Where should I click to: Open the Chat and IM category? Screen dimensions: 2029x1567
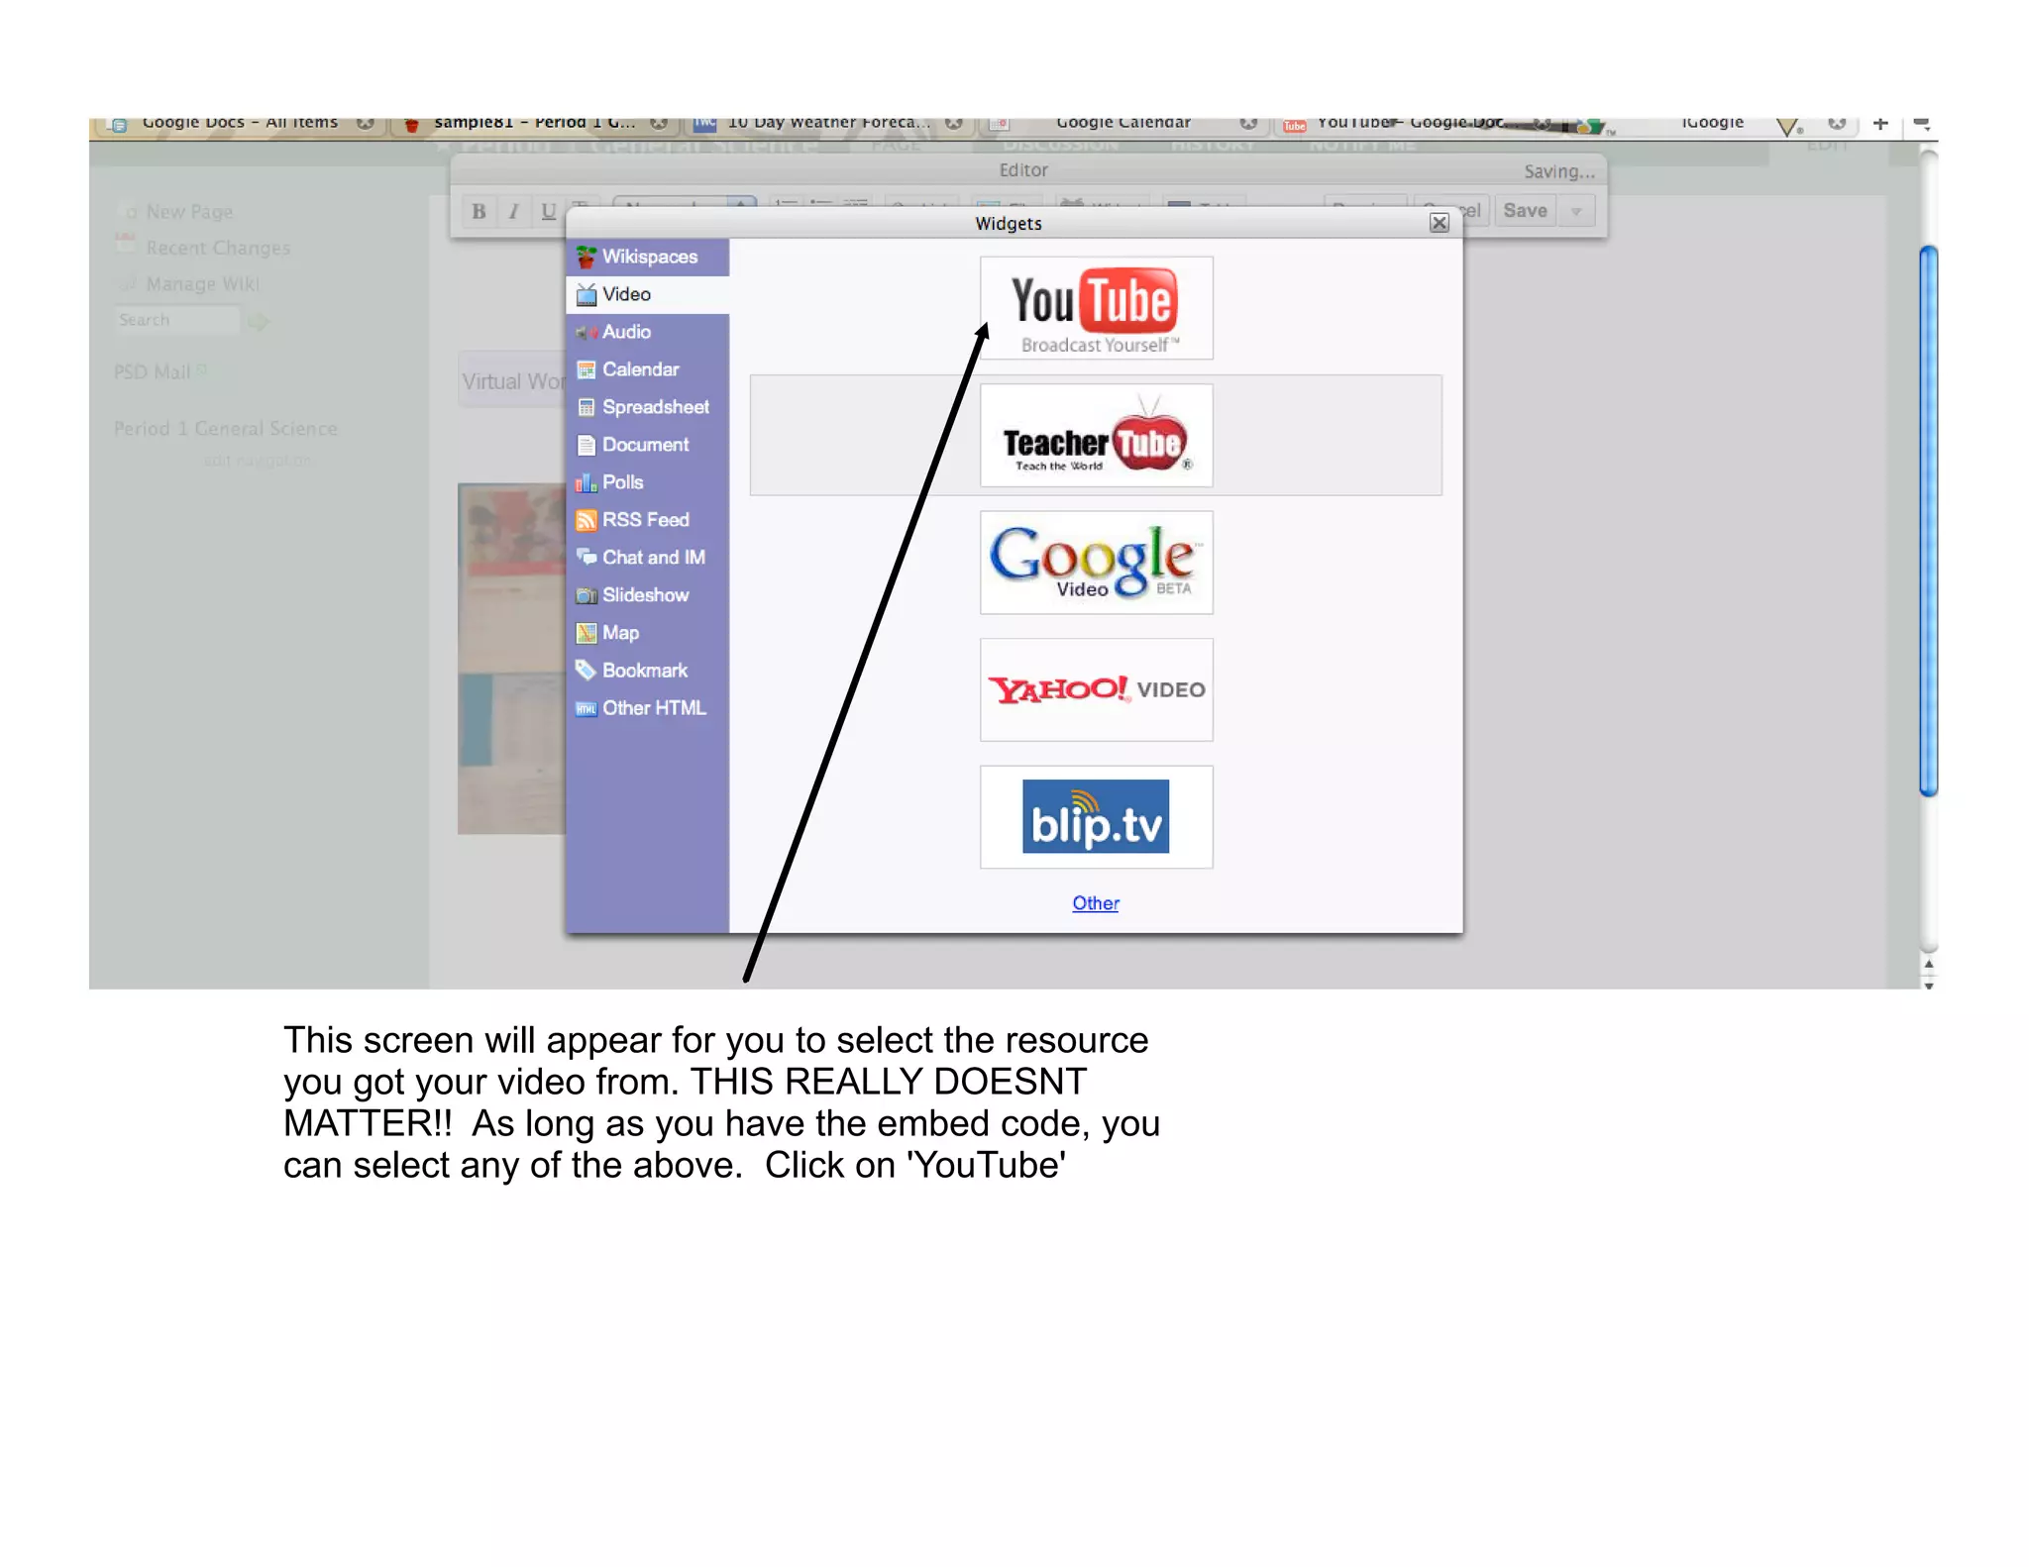tap(648, 558)
